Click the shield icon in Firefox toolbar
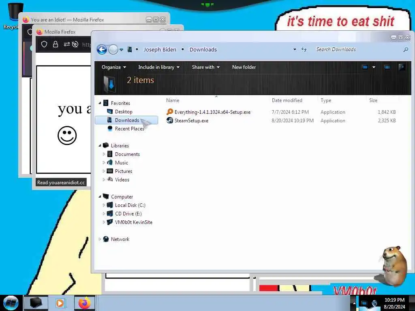The image size is (415, 311). (44, 44)
